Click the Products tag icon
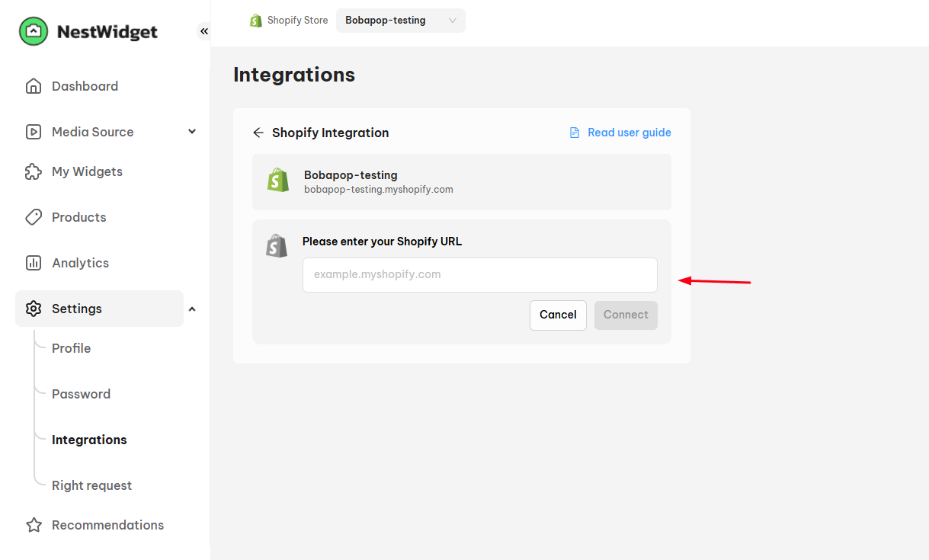Viewport: 929px width, 560px height. tap(34, 217)
